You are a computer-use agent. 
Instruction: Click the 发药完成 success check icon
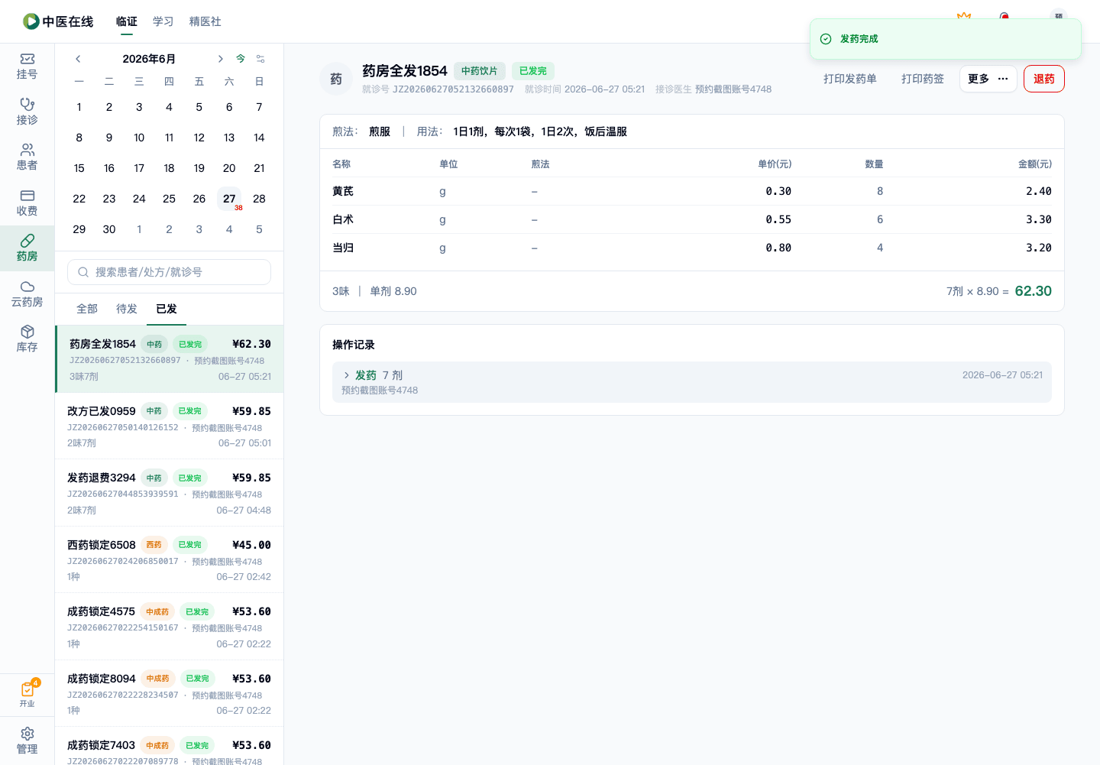pos(826,39)
